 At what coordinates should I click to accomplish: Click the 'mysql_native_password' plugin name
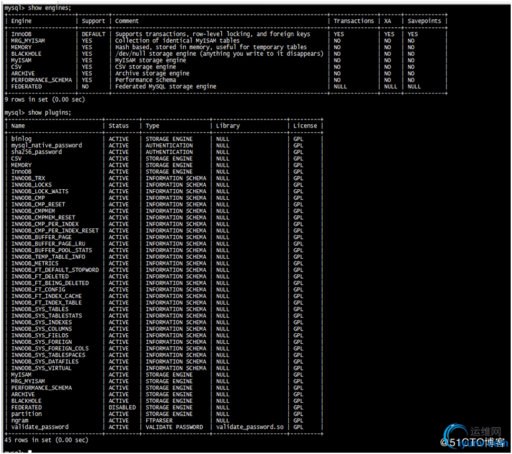pyautogui.click(x=46, y=145)
